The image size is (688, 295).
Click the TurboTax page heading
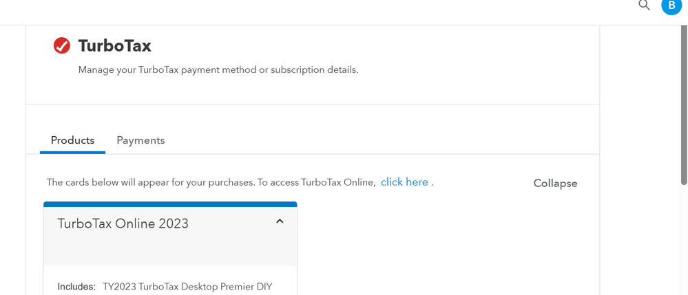(114, 46)
